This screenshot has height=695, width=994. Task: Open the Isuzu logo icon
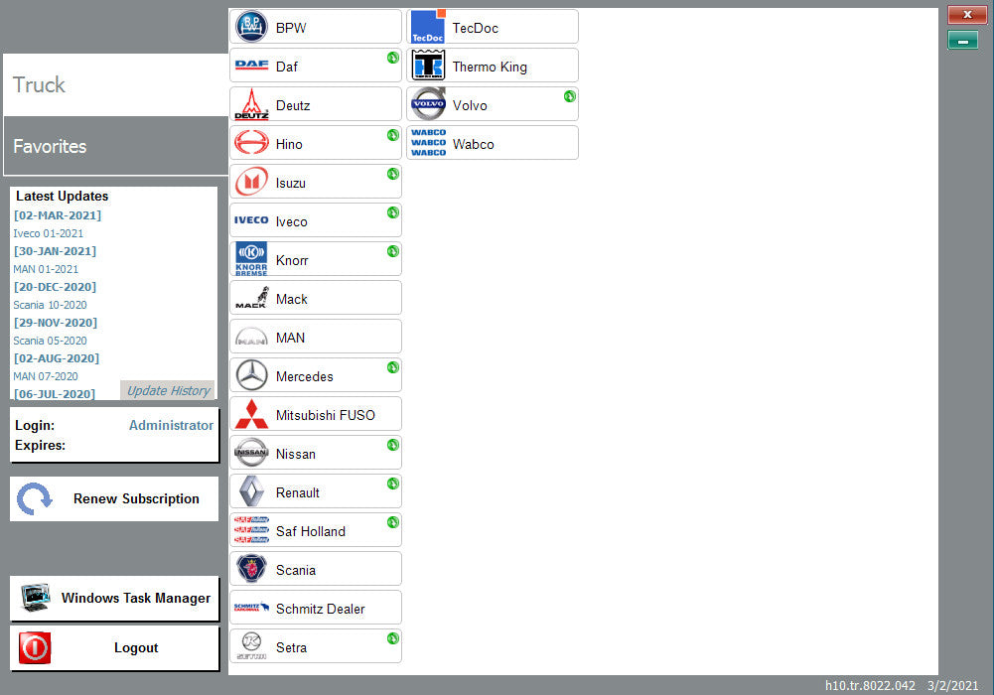click(251, 181)
